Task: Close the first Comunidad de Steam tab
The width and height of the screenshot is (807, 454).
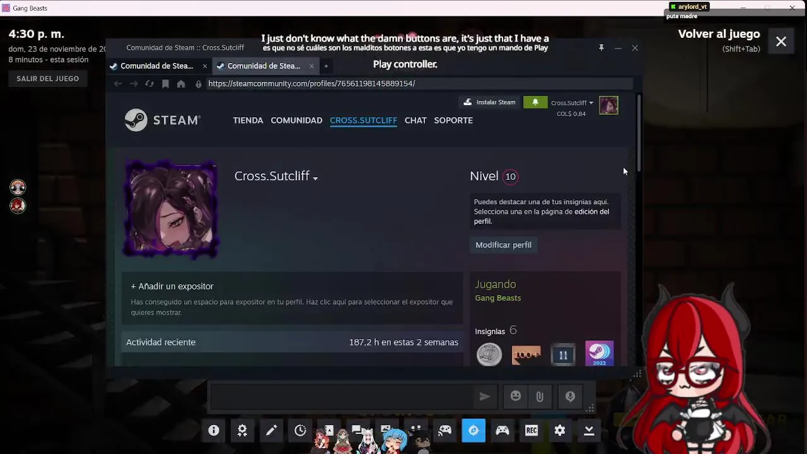Action: point(204,66)
